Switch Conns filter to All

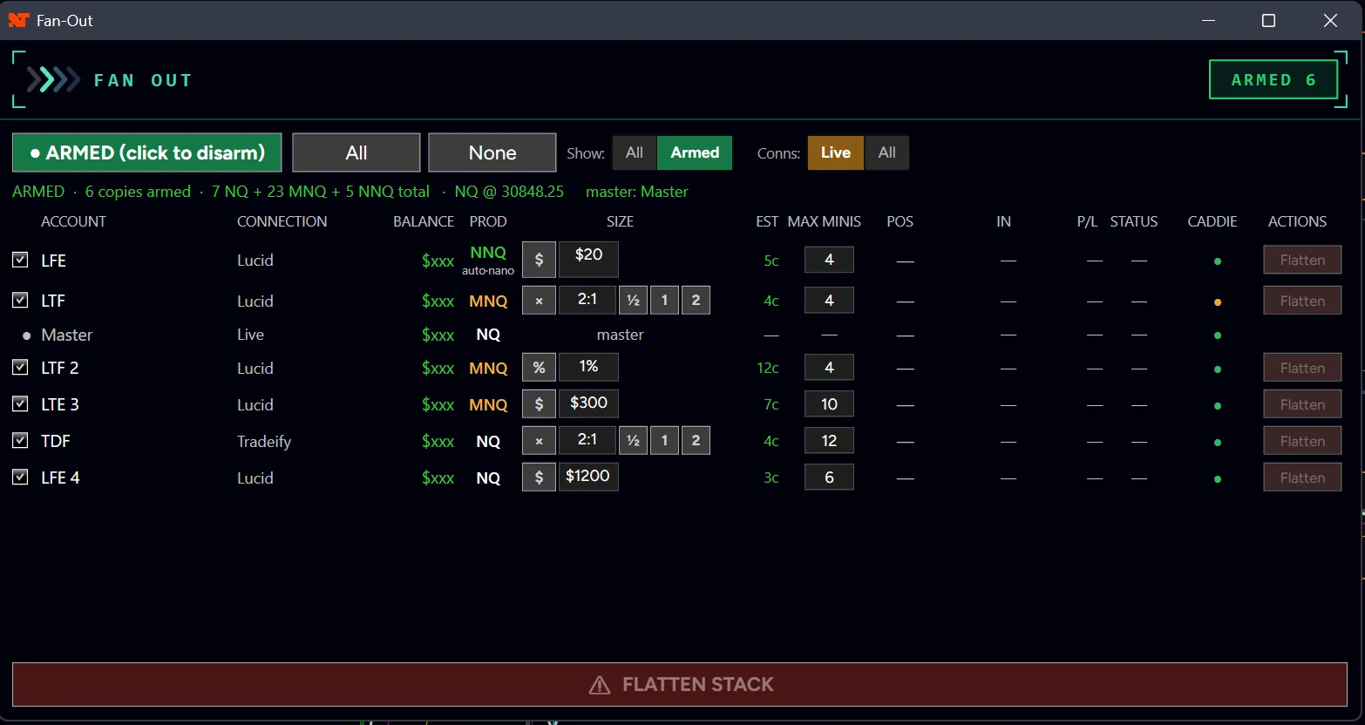click(886, 152)
